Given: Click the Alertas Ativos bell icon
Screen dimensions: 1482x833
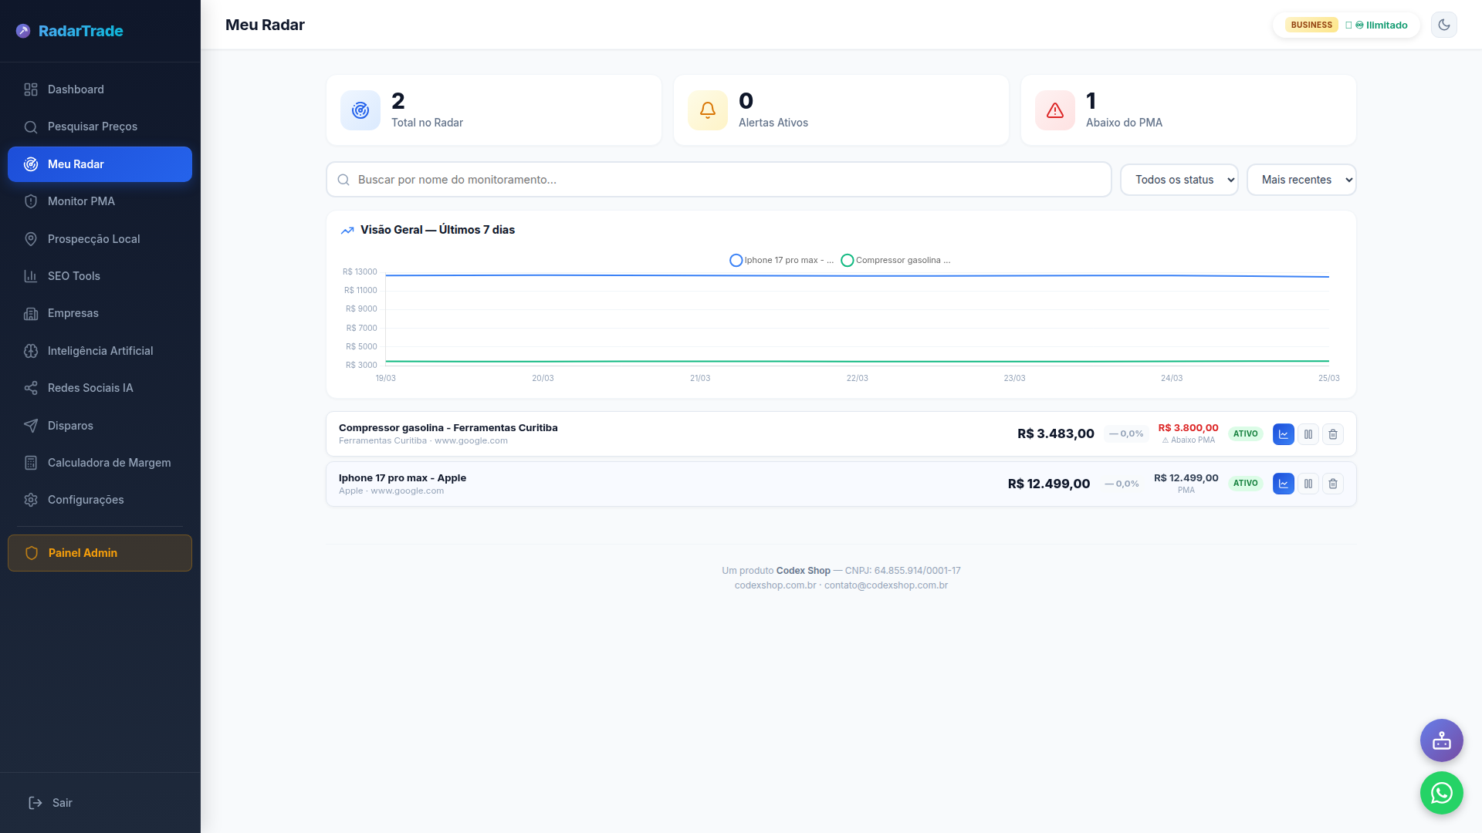Looking at the screenshot, I should coord(707,110).
